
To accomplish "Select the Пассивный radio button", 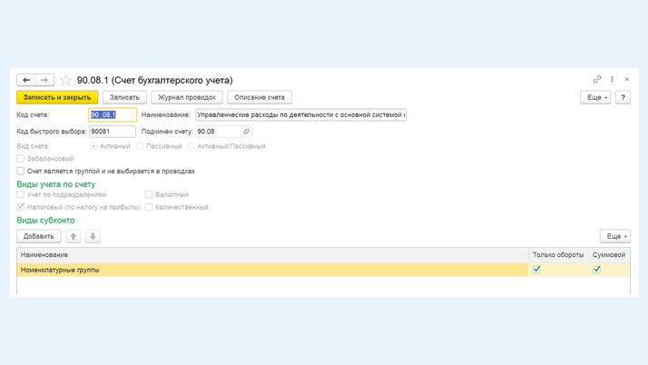I will point(140,146).
